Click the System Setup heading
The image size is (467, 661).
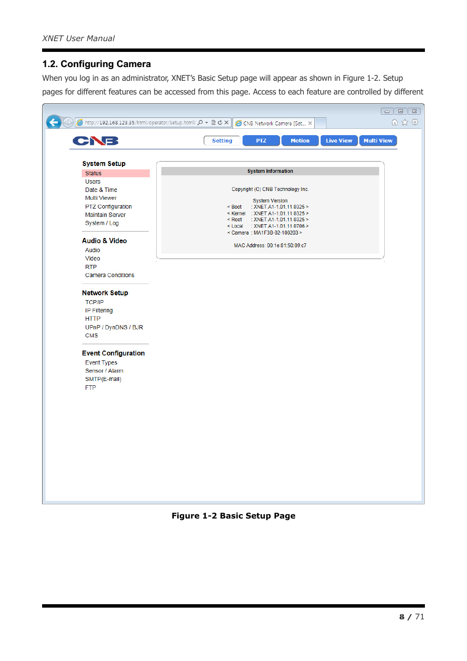[104, 164]
